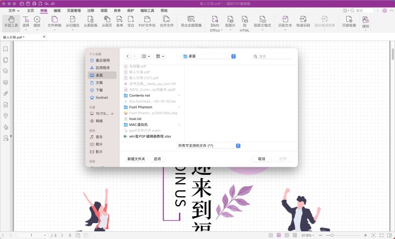
Task: Click the 新建文件夹 button
Action: pos(136,158)
